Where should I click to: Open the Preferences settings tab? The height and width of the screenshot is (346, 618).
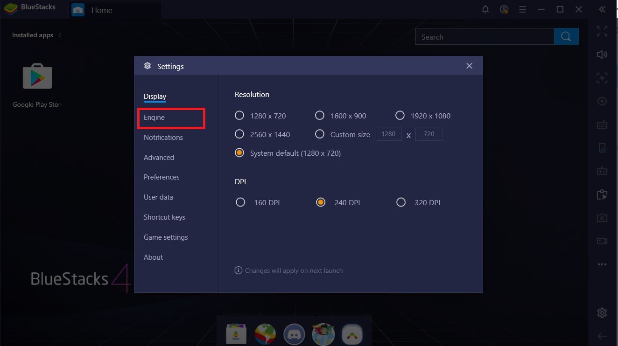tap(162, 177)
